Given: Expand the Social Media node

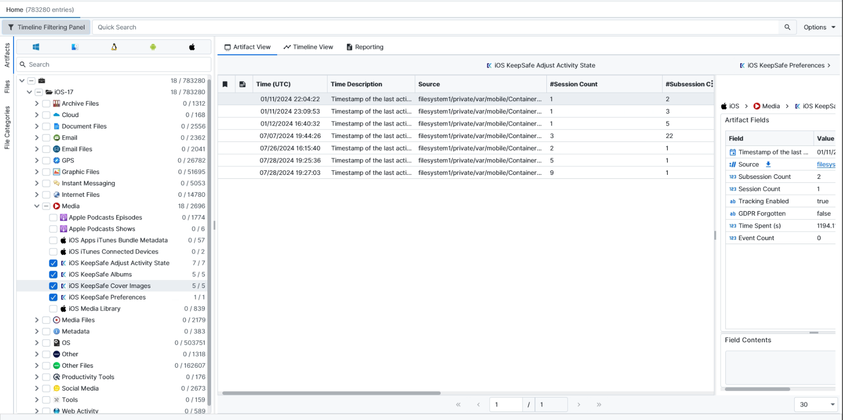Looking at the screenshot, I should click(37, 388).
